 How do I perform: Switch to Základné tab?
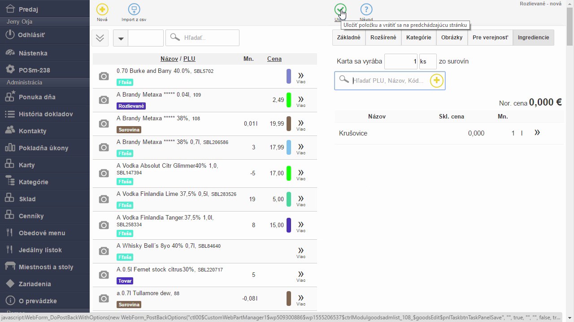click(349, 38)
